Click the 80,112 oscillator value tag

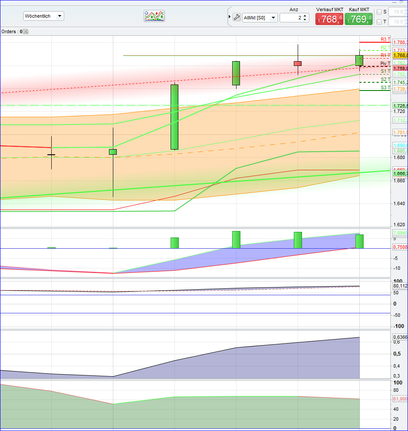400,286
